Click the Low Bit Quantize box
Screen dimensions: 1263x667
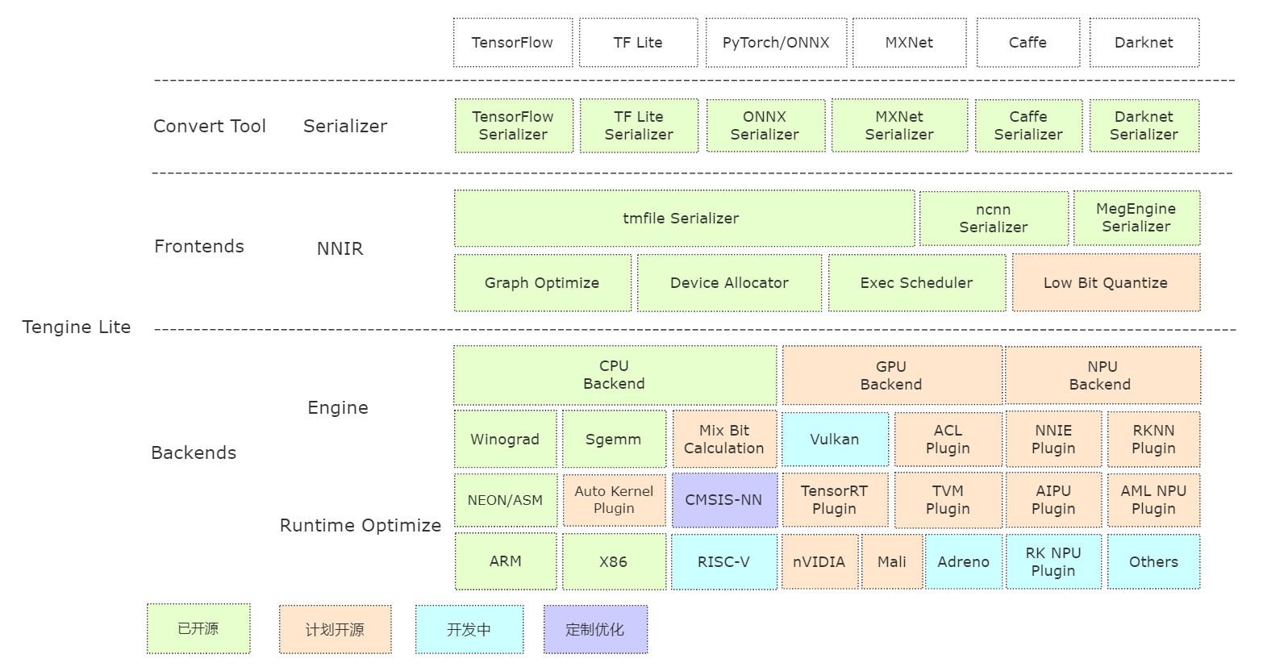[x=1106, y=283]
